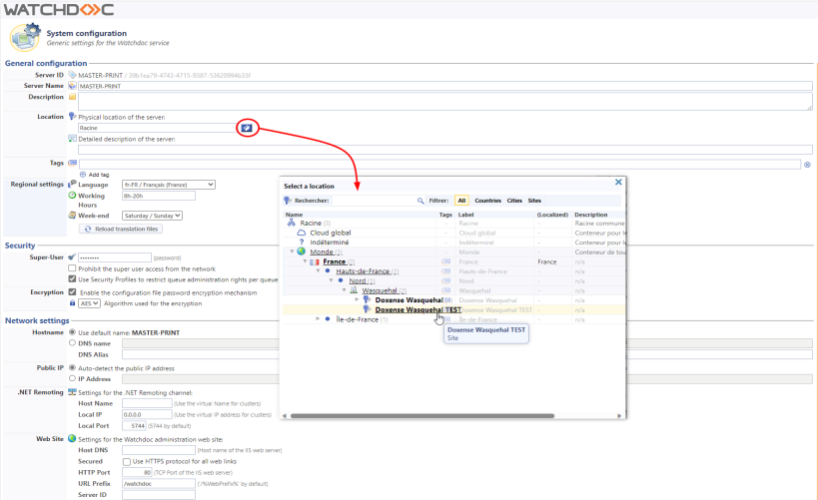Click the globe icon beside Monde
This screenshot has height=500, width=818.
(302, 251)
